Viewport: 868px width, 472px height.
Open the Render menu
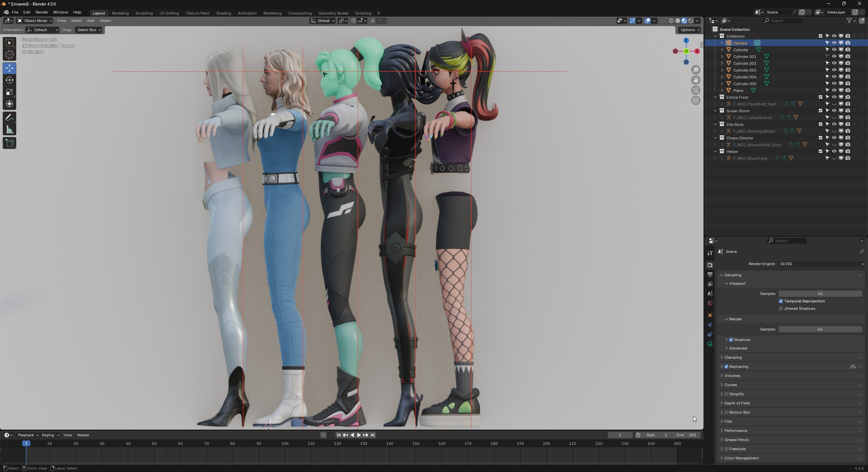(x=42, y=12)
